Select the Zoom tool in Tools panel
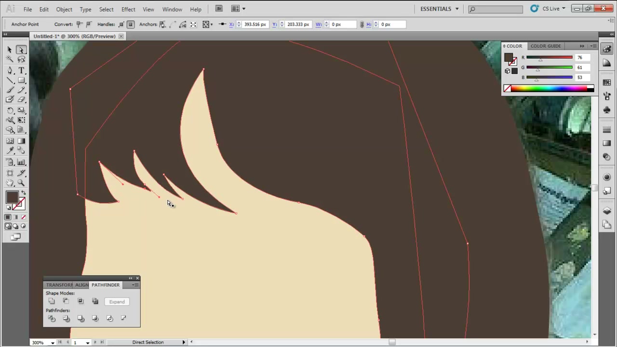The width and height of the screenshot is (617, 347). click(21, 183)
